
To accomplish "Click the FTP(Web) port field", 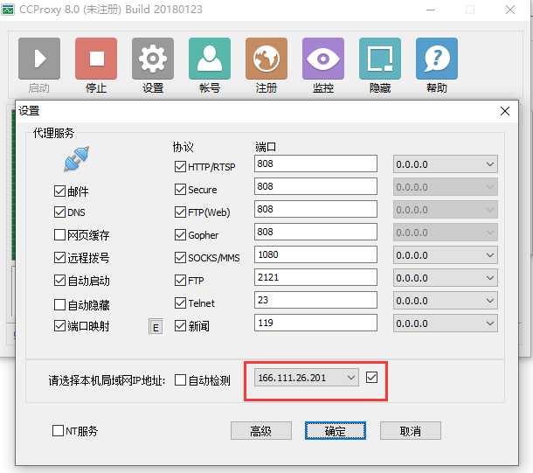I will click(315, 209).
